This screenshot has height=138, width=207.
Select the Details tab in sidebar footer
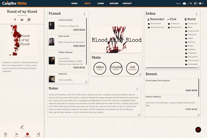click(x=27, y=135)
